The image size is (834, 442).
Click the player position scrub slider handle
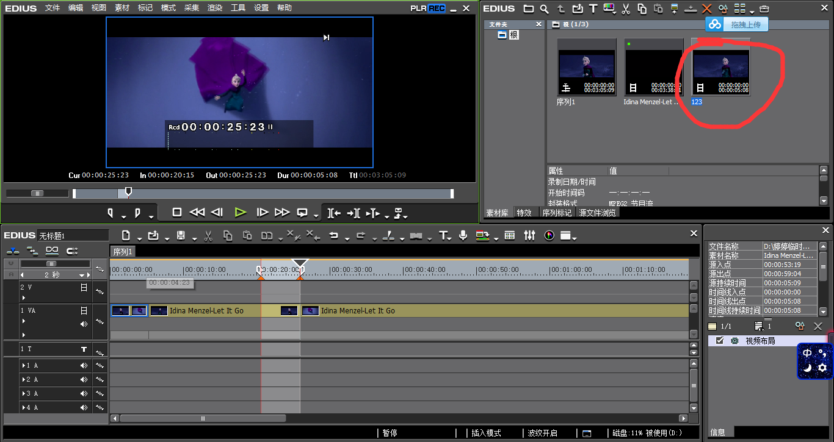pos(128,193)
